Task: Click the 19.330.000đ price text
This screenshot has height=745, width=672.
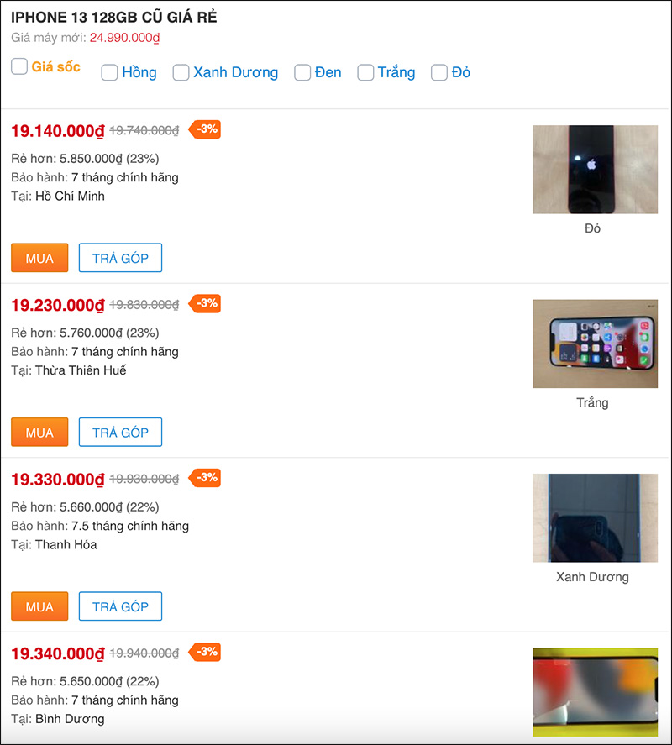Action: pyautogui.click(x=57, y=480)
